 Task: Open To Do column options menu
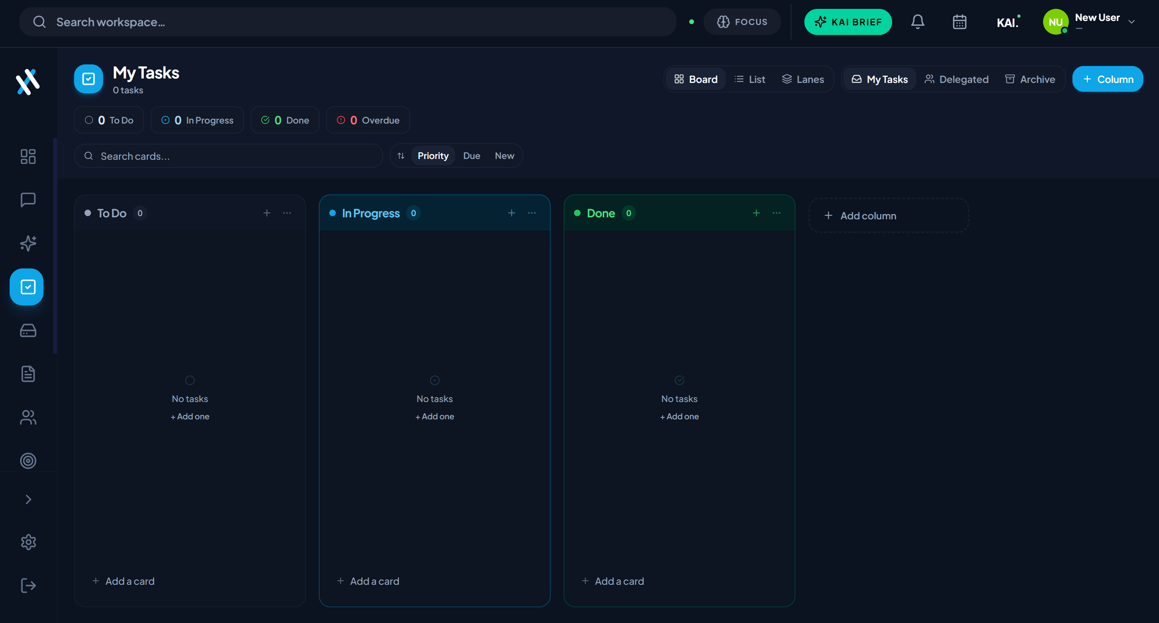[287, 213]
